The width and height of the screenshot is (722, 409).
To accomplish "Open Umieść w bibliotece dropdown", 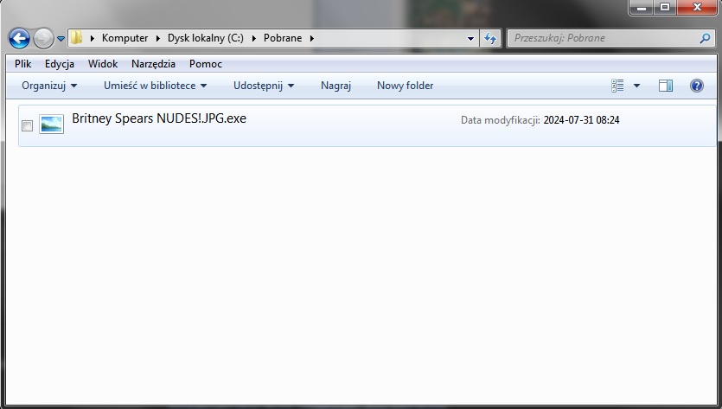I will pos(155,86).
